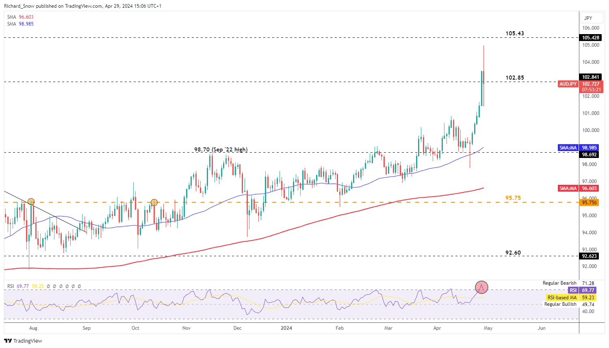The width and height of the screenshot is (609, 348).
Task: Click the 104.000 price axis tick
Action: (591, 62)
